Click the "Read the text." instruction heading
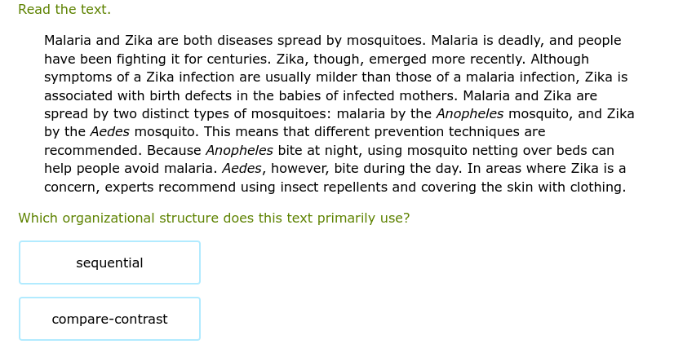 [64, 10]
